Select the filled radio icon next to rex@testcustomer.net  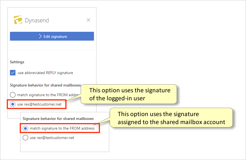click(x=12, y=104)
